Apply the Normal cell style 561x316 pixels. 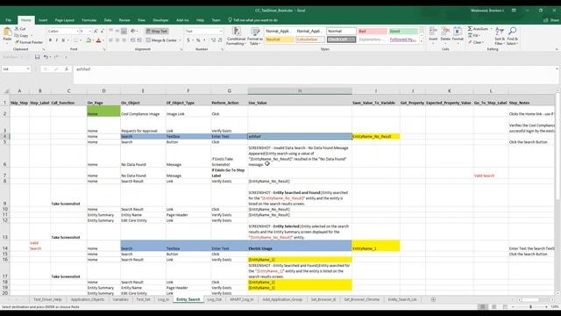coord(341,32)
